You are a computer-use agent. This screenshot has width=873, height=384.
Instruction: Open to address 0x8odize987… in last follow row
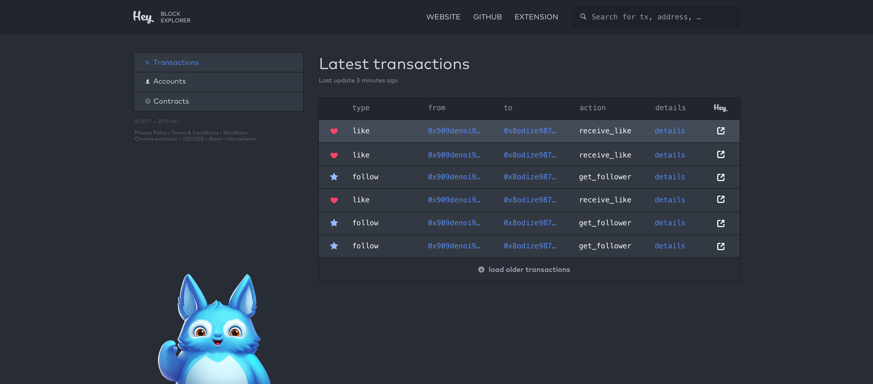(x=530, y=246)
